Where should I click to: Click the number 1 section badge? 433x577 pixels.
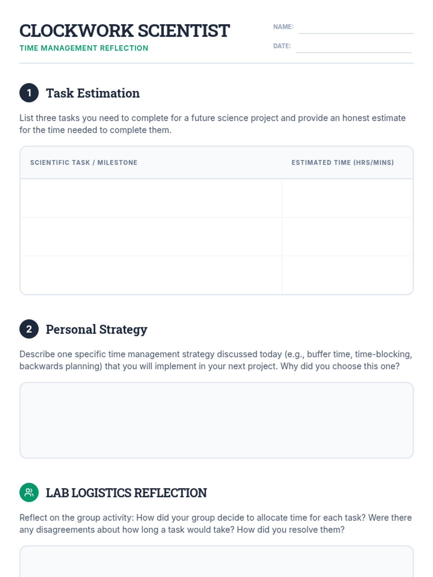[29, 93]
